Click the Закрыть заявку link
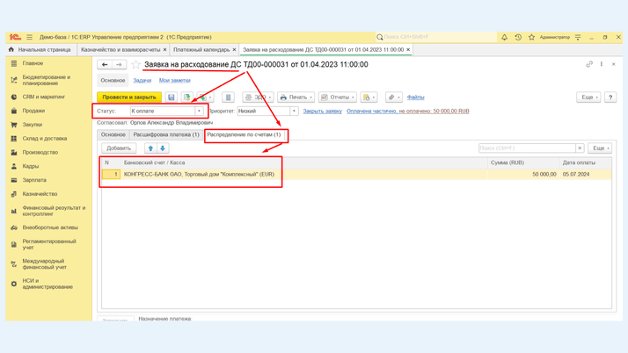This screenshot has width=628, height=353. click(x=322, y=112)
